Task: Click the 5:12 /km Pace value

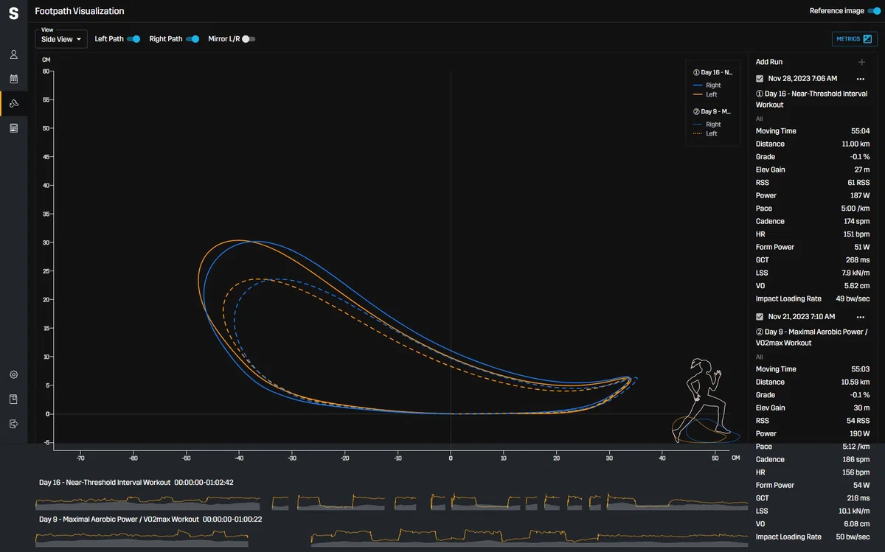Action: (857, 447)
